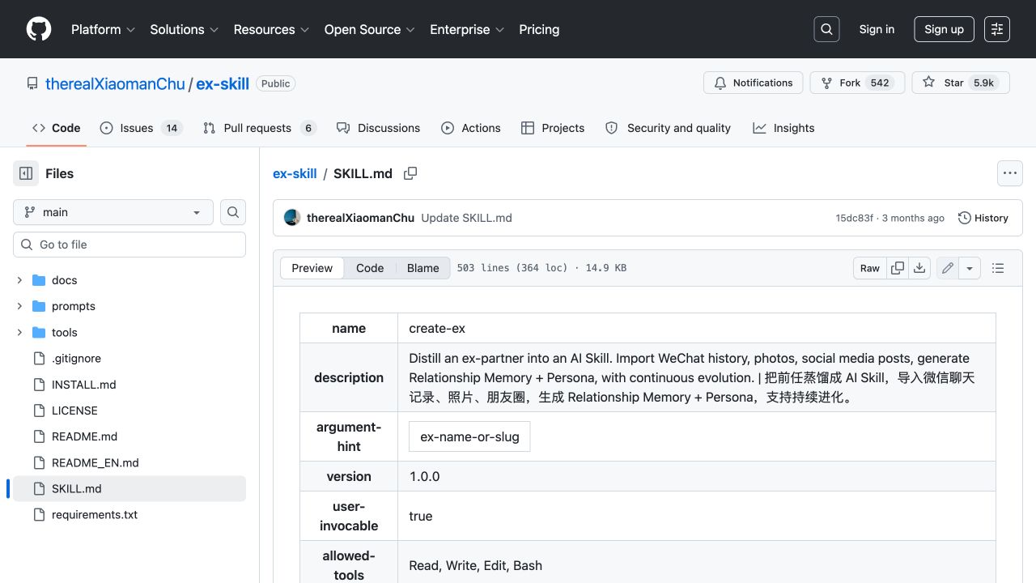1036x583 pixels.
Task: Switch to the Blame view
Action: click(x=423, y=268)
